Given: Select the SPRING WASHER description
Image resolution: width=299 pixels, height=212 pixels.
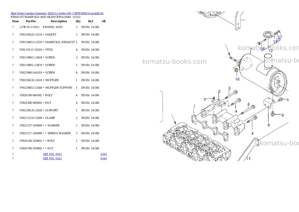Looking at the screenshot, I should (59, 133).
